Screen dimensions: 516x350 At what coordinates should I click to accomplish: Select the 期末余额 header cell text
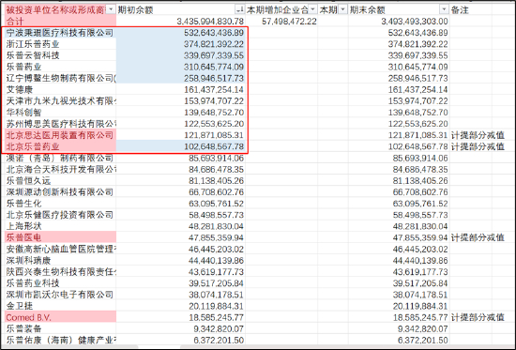[367, 10]
